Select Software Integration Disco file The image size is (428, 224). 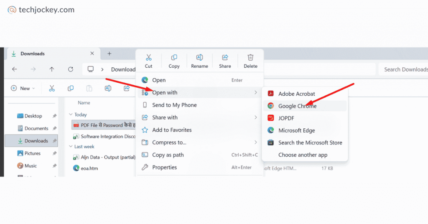[x=104, y=136]
